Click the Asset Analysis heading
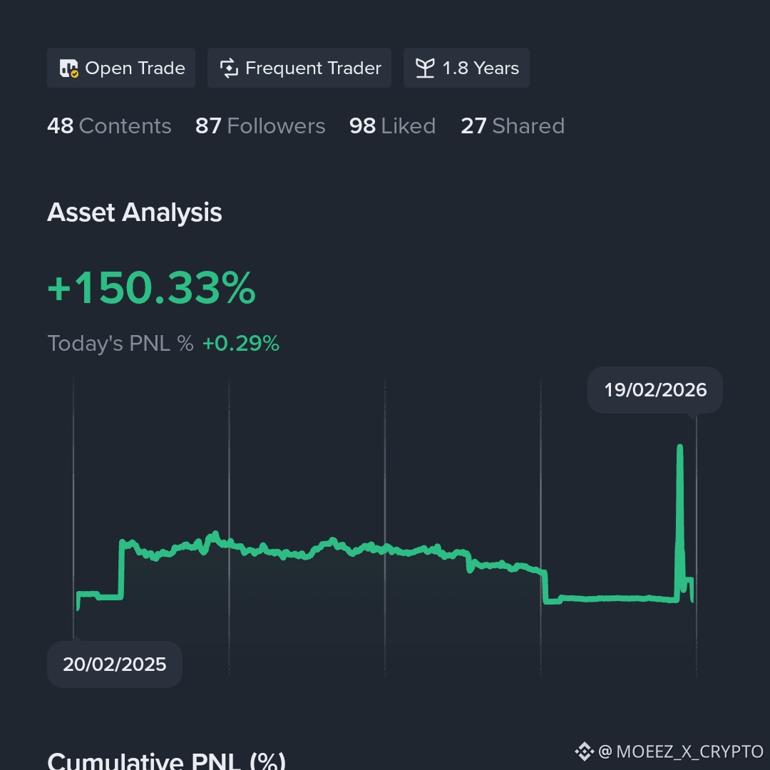This screenshot has width=770, height=770. (135, 212)
